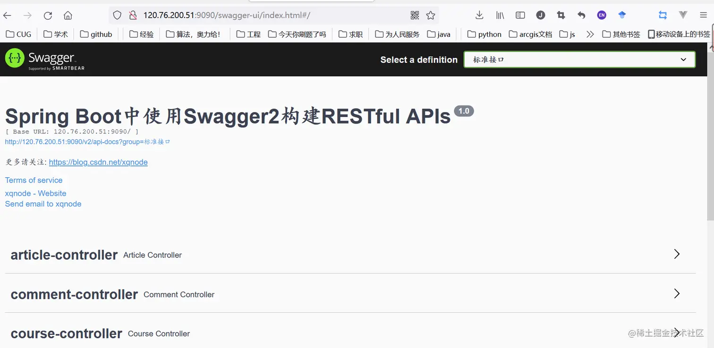Show more bookmarks with the double chevron

pyautogui.click(x=590, y=34)
